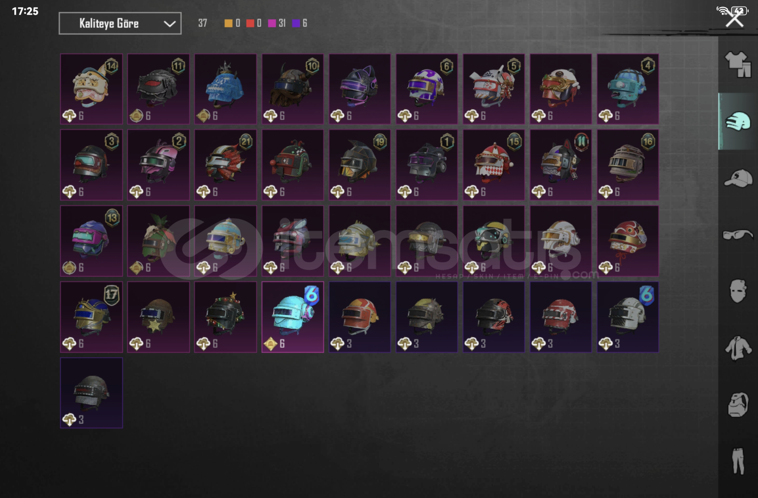Select the helmet numbered 21

(226, 165)
